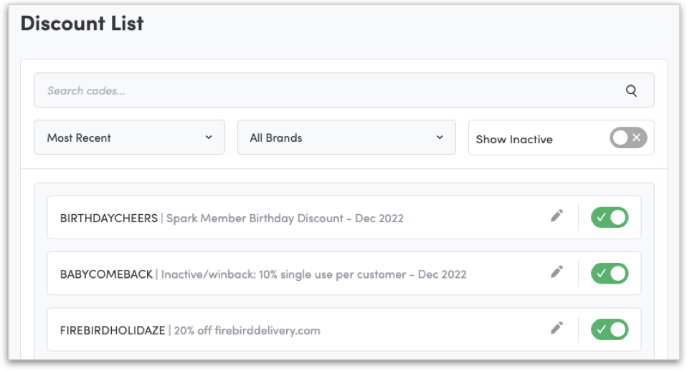This screenshot has width=687, height=371.
Task: Disable the BIRTHDAYCHEERS discount toggle
Action: (610, 217)
